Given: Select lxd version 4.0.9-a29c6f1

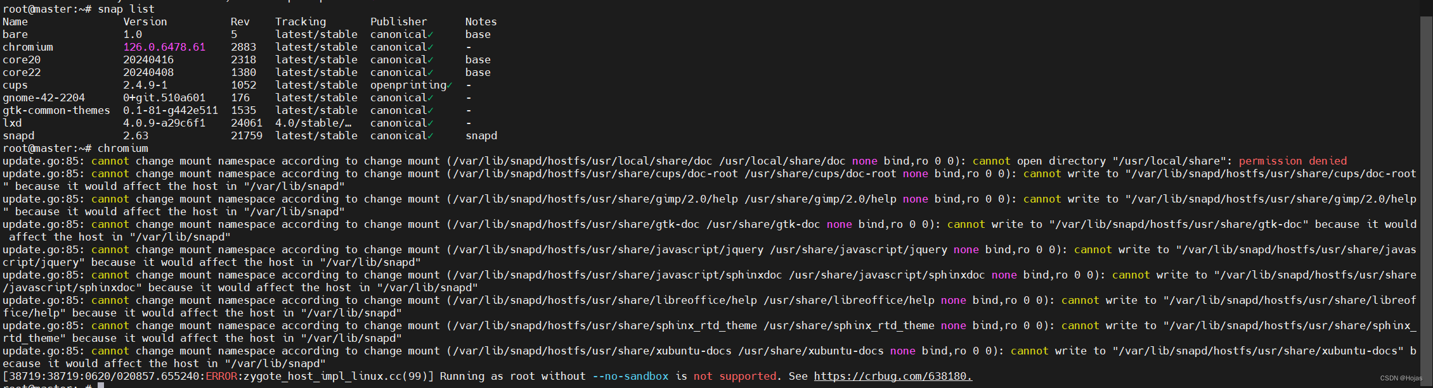Looking at the screenshot, I should coord(164,123).
